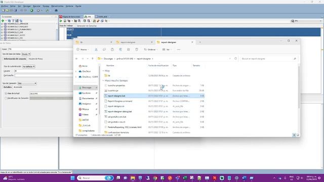Collapse the Hace mucho tiempo group
Screen dimensions: 324x182
point(103,81)
